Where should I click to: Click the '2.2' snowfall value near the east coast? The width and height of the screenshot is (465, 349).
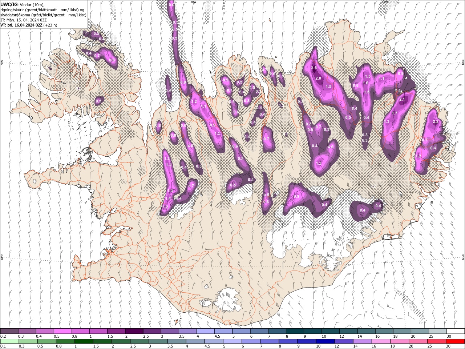(x=436, y=121)
